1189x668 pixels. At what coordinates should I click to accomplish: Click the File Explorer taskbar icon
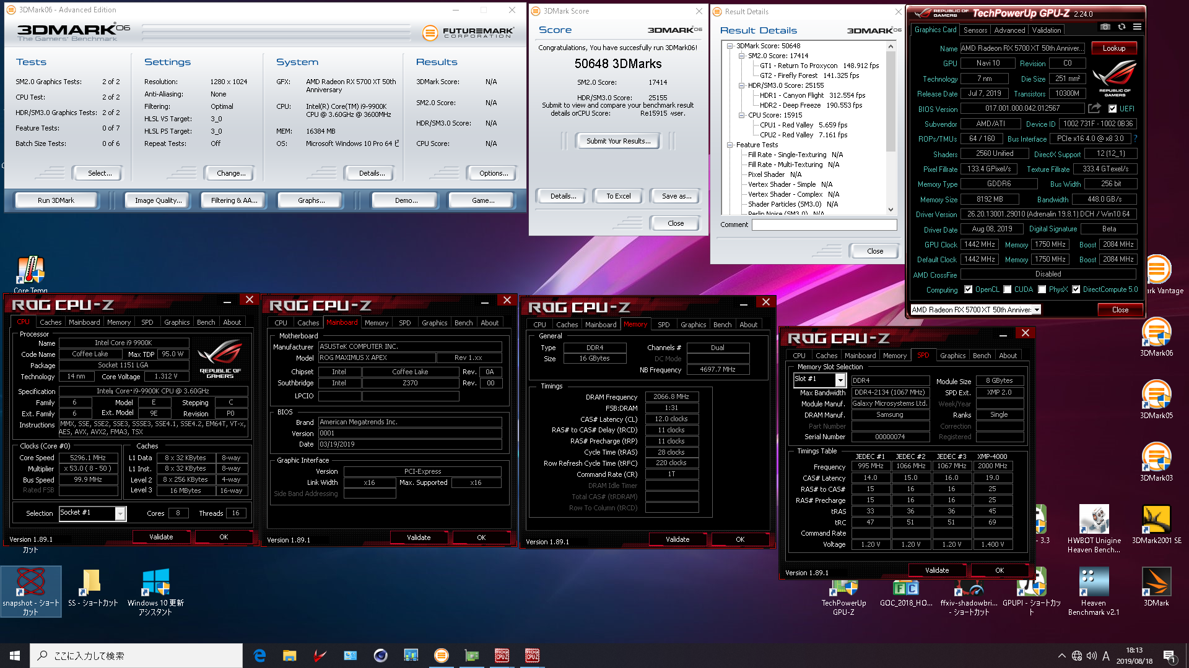pyautogui.click(x=289, y=656)
